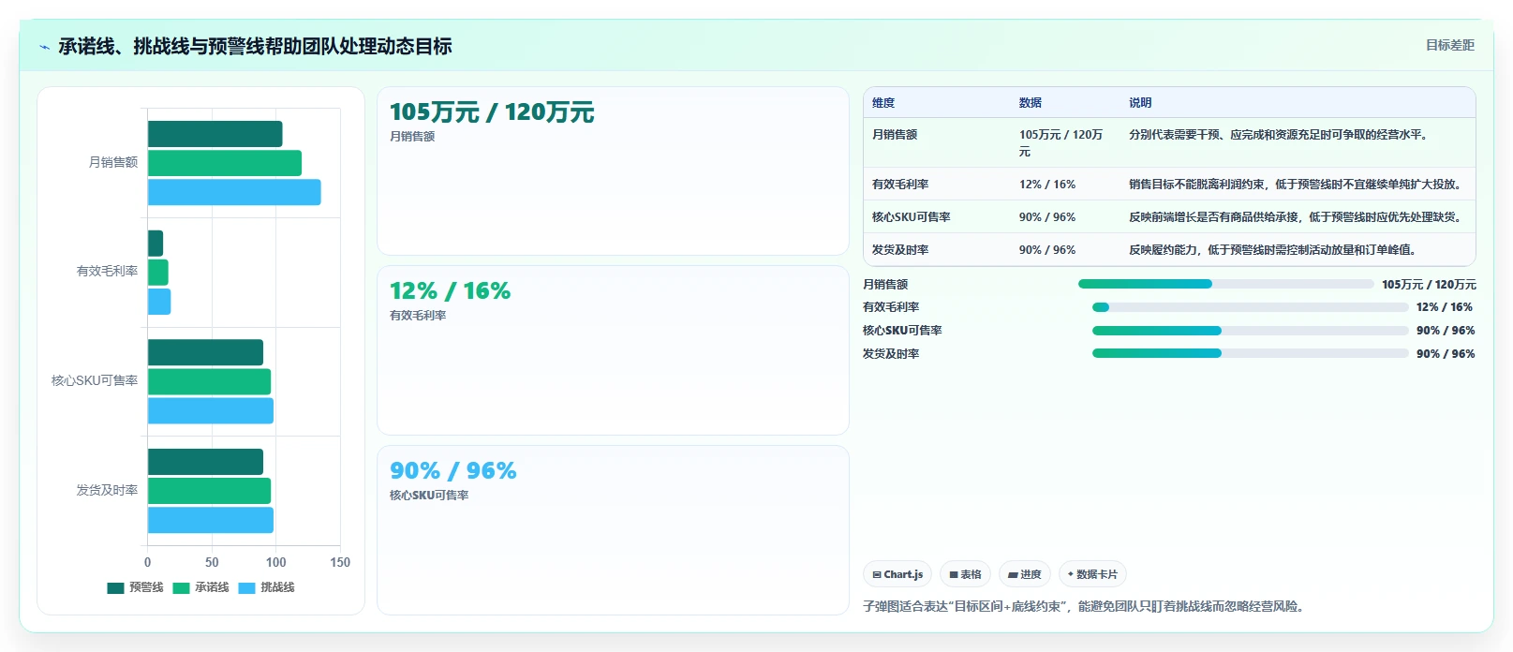Click the 进度 tag chip
1513x652 pixels.
(x=1025, y=574)
